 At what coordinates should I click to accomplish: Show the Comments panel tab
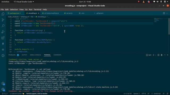coord(57,55)
